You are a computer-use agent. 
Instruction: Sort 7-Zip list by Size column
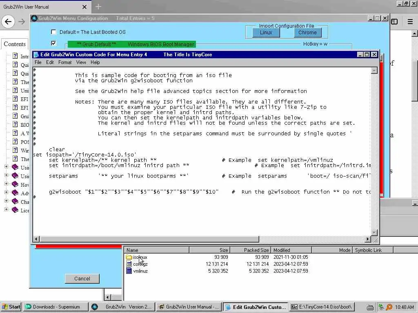[210, 250]
